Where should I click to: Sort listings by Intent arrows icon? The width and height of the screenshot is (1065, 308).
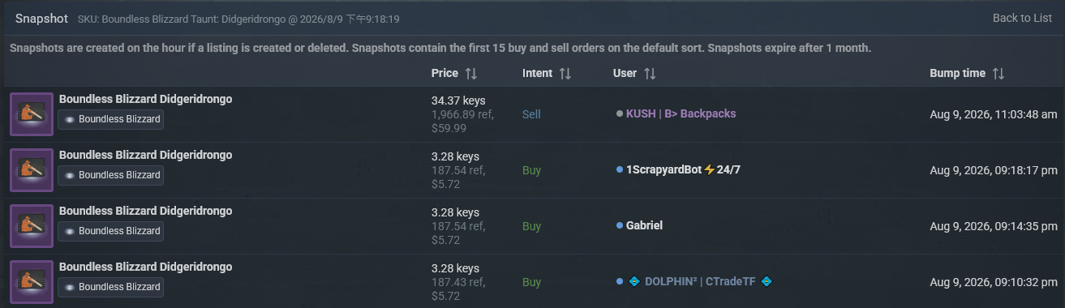[565, 74]
